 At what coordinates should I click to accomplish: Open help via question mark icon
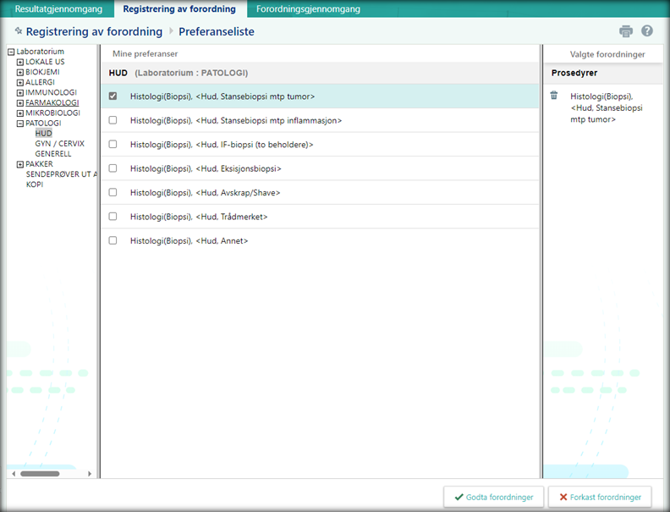[647, 31]
